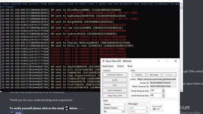Click the Stop Mass DM button
This screenshot has height=114, width=203.
pos(115,96)
